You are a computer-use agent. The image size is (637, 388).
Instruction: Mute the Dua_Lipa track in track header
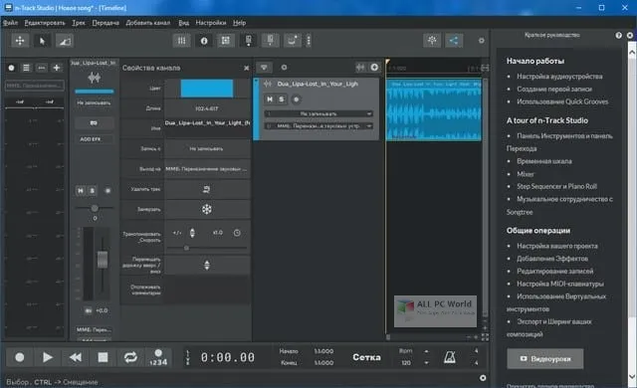click(270, 99)
